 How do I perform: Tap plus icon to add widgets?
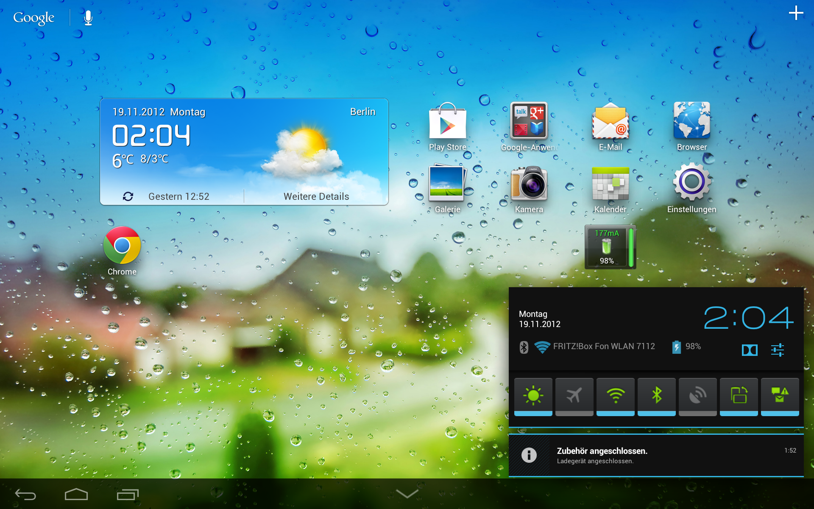click(x=796, y=13)
